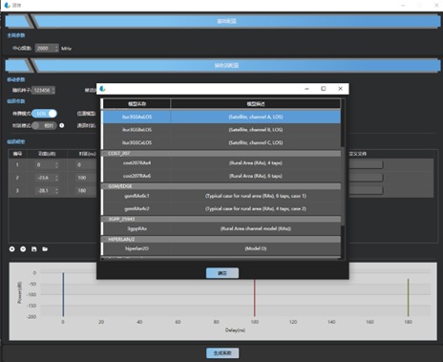Save the tap table with the disk icon
This screenshot has height=362, width=443.
click(x=34, y=249)
